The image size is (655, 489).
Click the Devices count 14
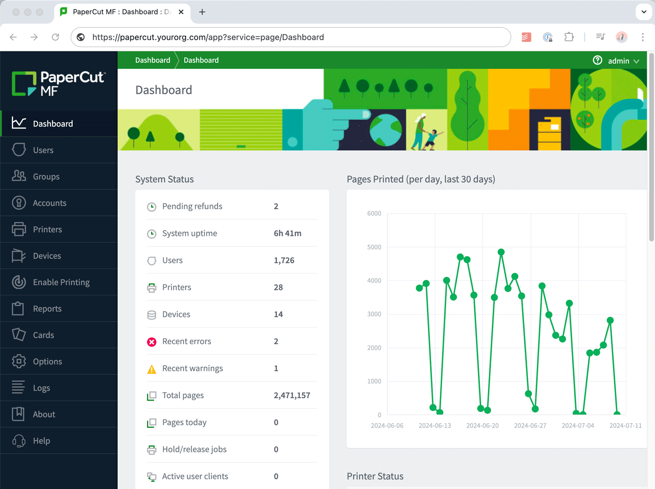click(278, 314)
